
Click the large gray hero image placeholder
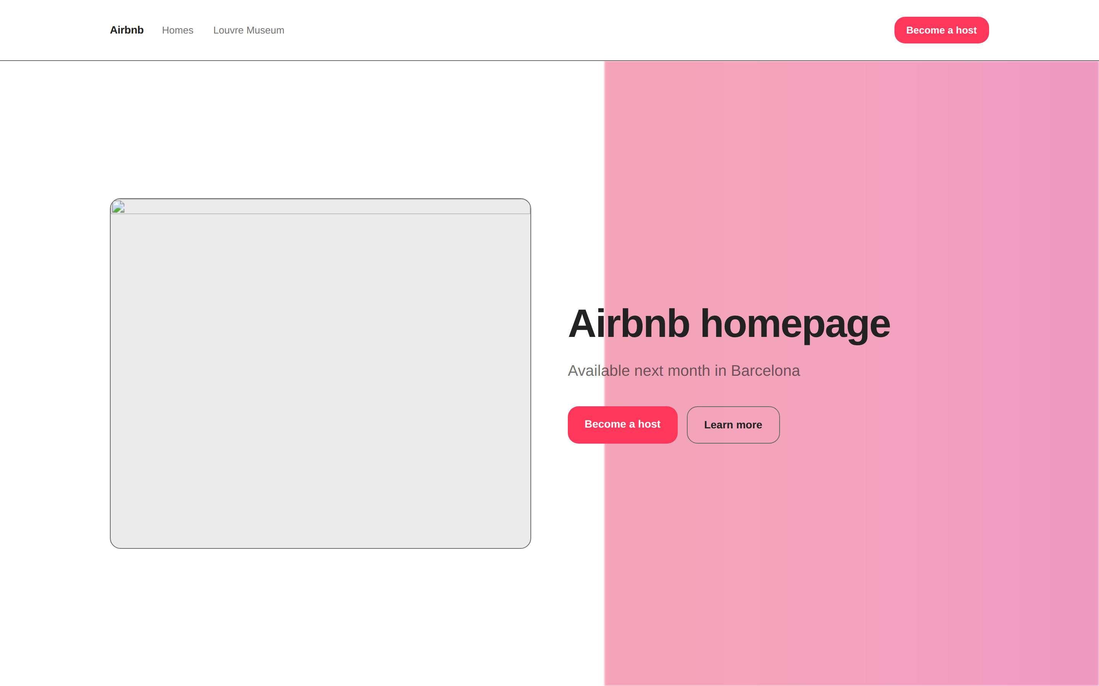pyautogui.click(x=320, y=373)
